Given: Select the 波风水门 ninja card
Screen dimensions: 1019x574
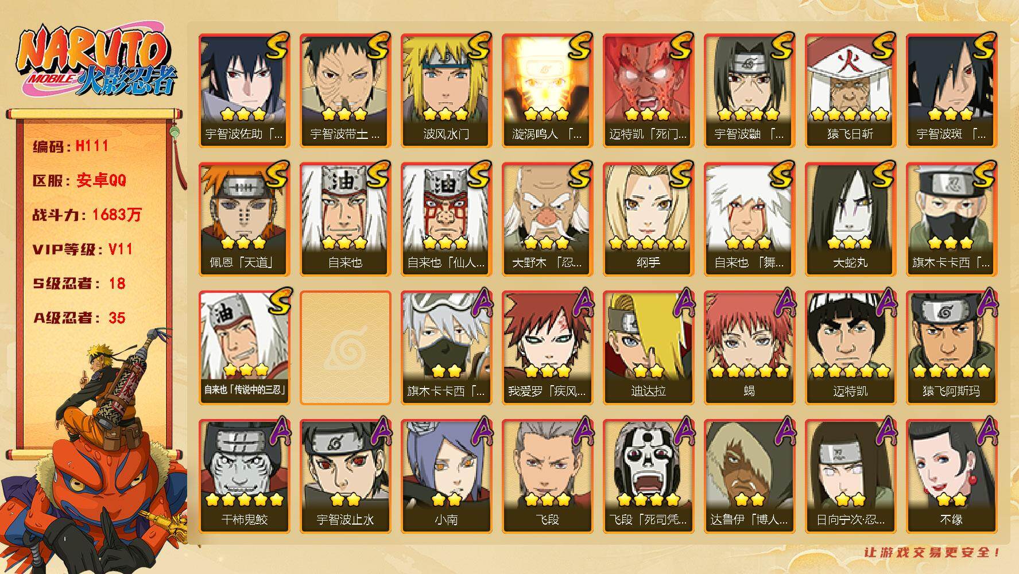Looking at the screenshot, I should (446, 90).
